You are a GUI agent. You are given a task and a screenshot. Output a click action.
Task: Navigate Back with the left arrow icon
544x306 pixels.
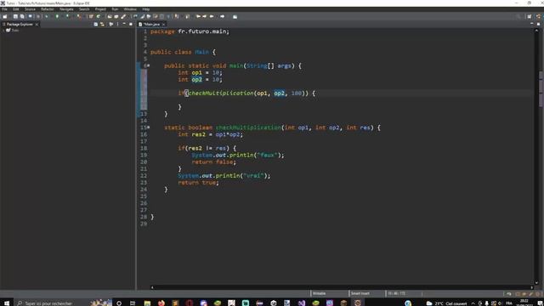(x=212, y=16)
